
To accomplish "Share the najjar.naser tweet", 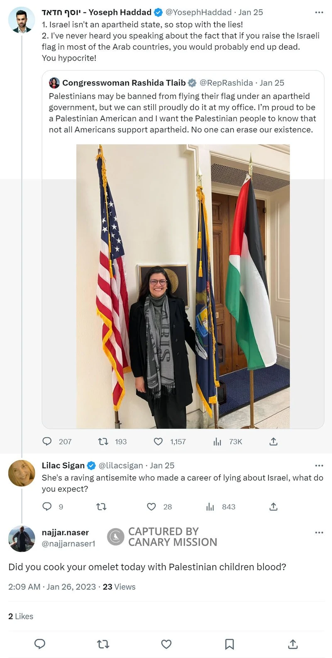I will pos(293,644).
